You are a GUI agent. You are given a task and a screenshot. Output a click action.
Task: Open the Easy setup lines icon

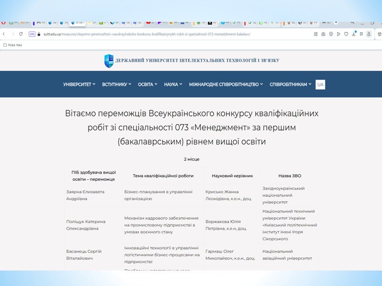(x=361, y=34)
